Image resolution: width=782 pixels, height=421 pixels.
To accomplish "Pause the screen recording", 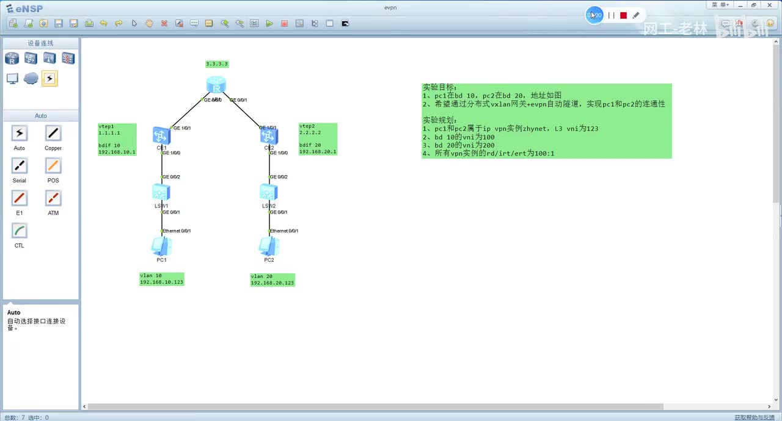I will (612, 15).
